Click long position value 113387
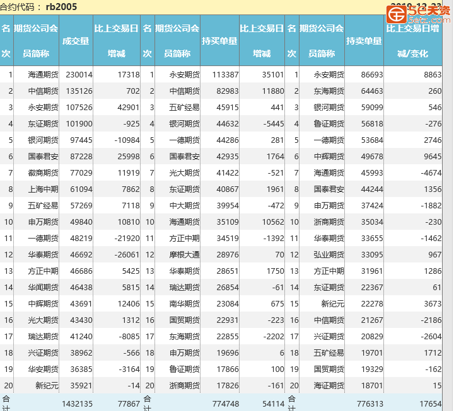Screen dimensions: 454x411 225,75
